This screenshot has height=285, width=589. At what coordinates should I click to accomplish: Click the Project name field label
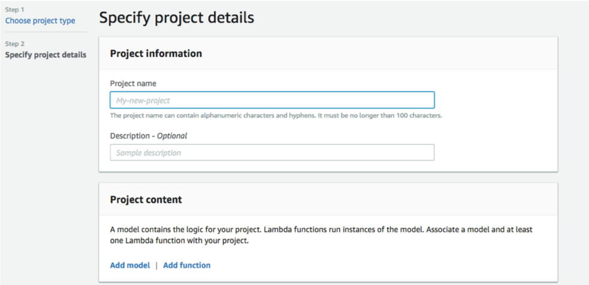133,84
